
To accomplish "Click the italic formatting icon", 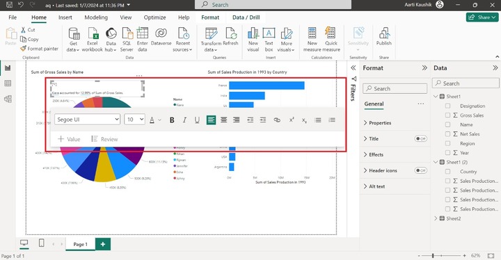I will [x=184, y=120].
